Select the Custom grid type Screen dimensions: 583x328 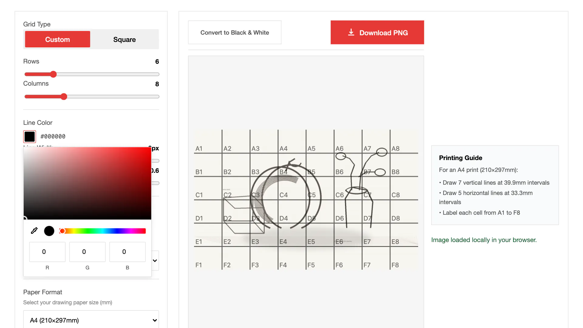pos(57,39)
